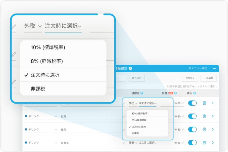Select 10% (標準税率) in the magnified list
Image resolution: width=228 pixels, height=152 pixels.
[x=48, y=47]
